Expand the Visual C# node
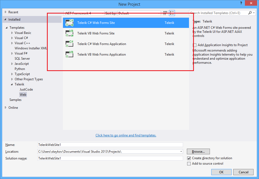Viewport: 259px width, 179px height. pos(12,38)
